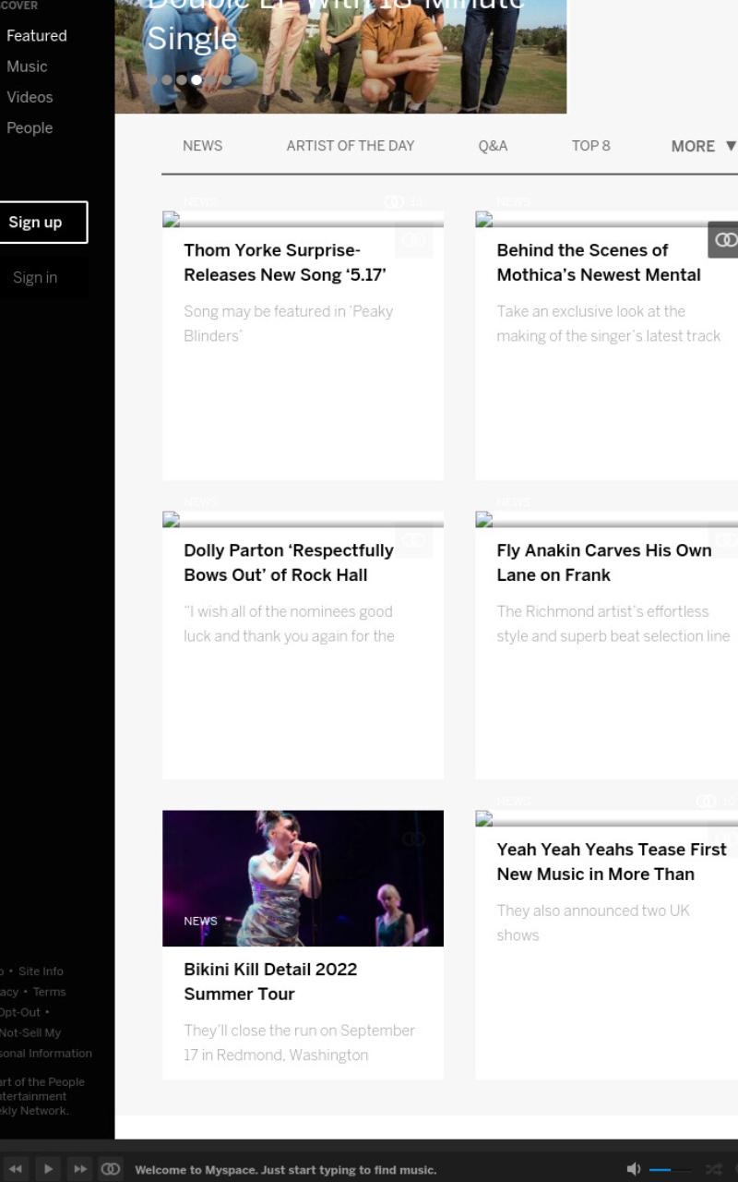738x1182 pixels.
Task: Skip to next track in player
Action: 80,1169
